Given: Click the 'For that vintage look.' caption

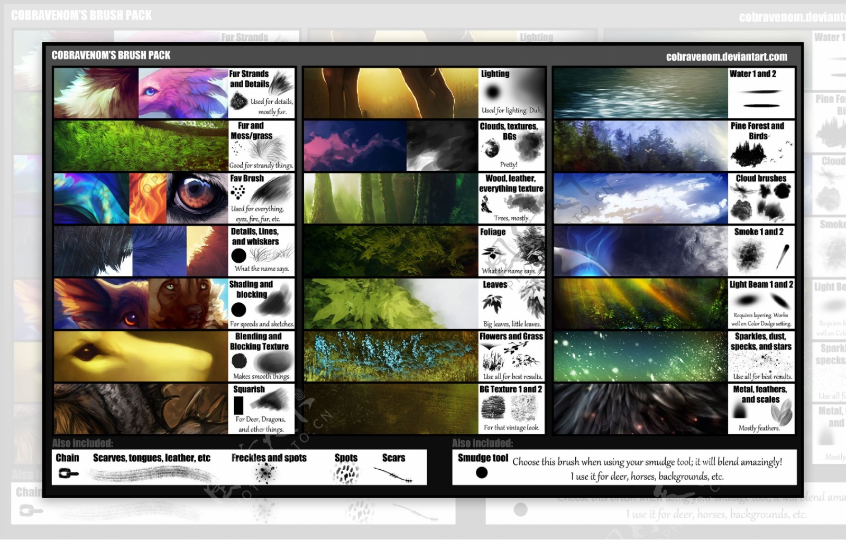Looking at the screenshot, I should pos(511,427).
